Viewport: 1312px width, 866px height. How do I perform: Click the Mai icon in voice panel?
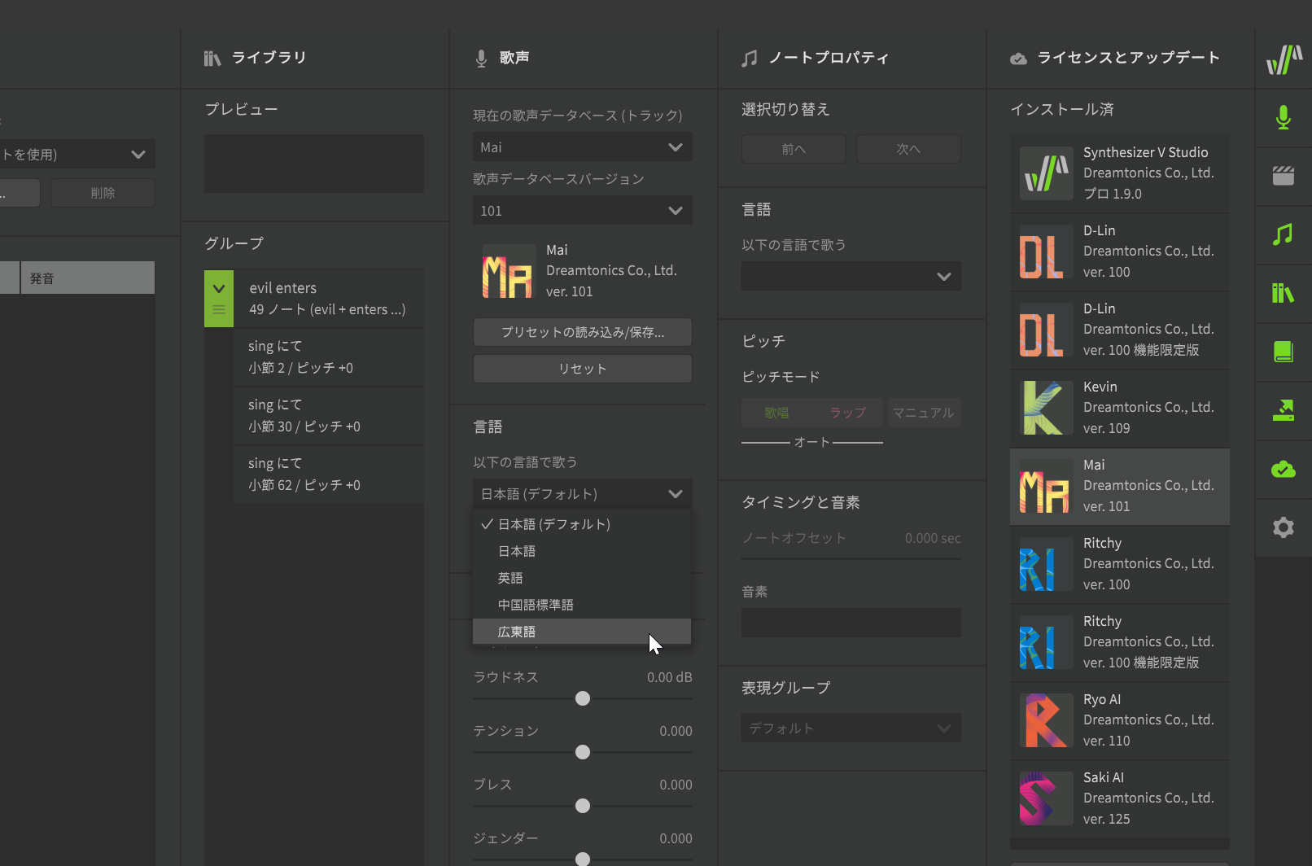(509, 271)
